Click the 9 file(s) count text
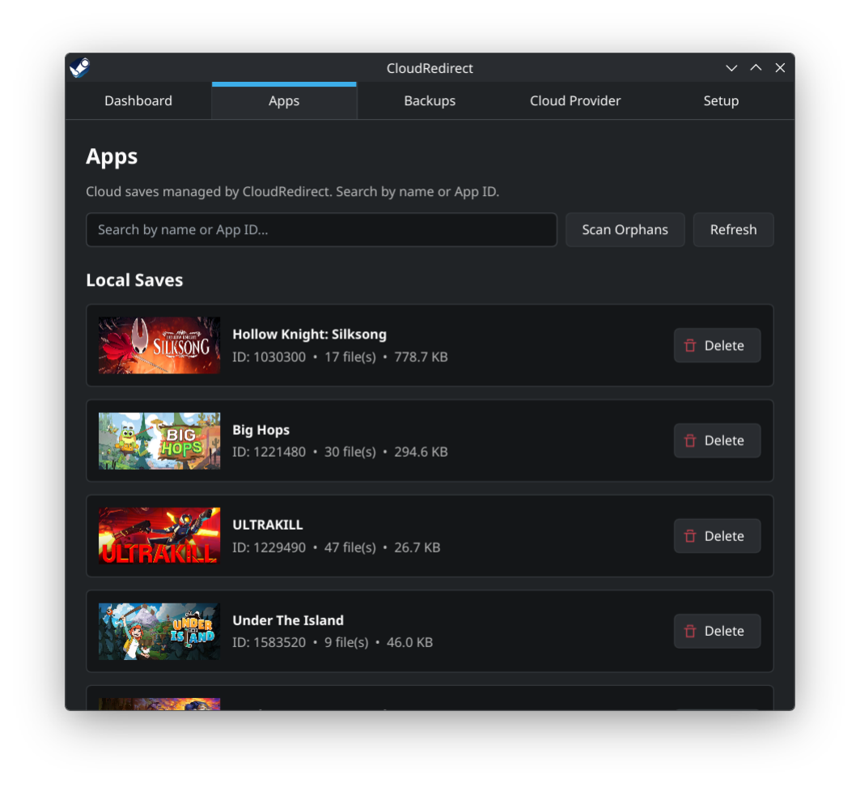The height and width of the screenshot is (788, 860). point(346,642)
